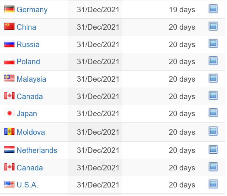Open the monitor icon in Malaysia row

point(213,78)
